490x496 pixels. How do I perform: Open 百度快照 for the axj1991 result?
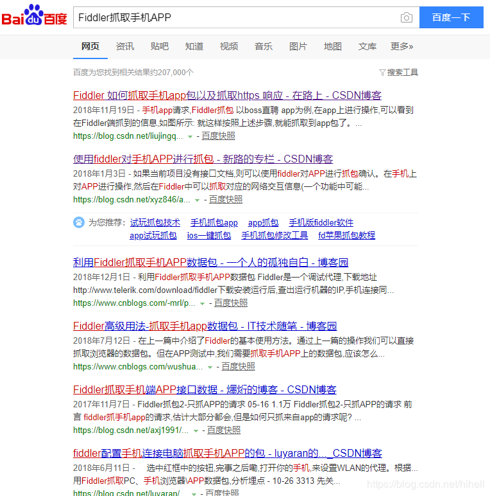[224, 430]
